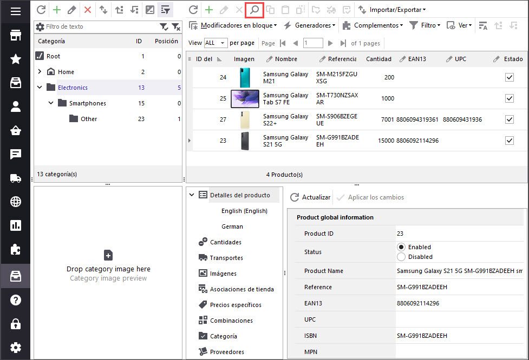Screen dimensions: 529x360
Task: Add a new category with green plus
Action: [57, 10]
